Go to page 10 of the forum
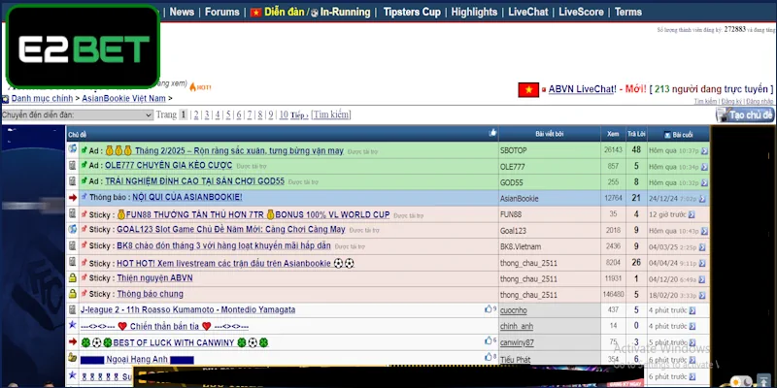 point(284,114)
